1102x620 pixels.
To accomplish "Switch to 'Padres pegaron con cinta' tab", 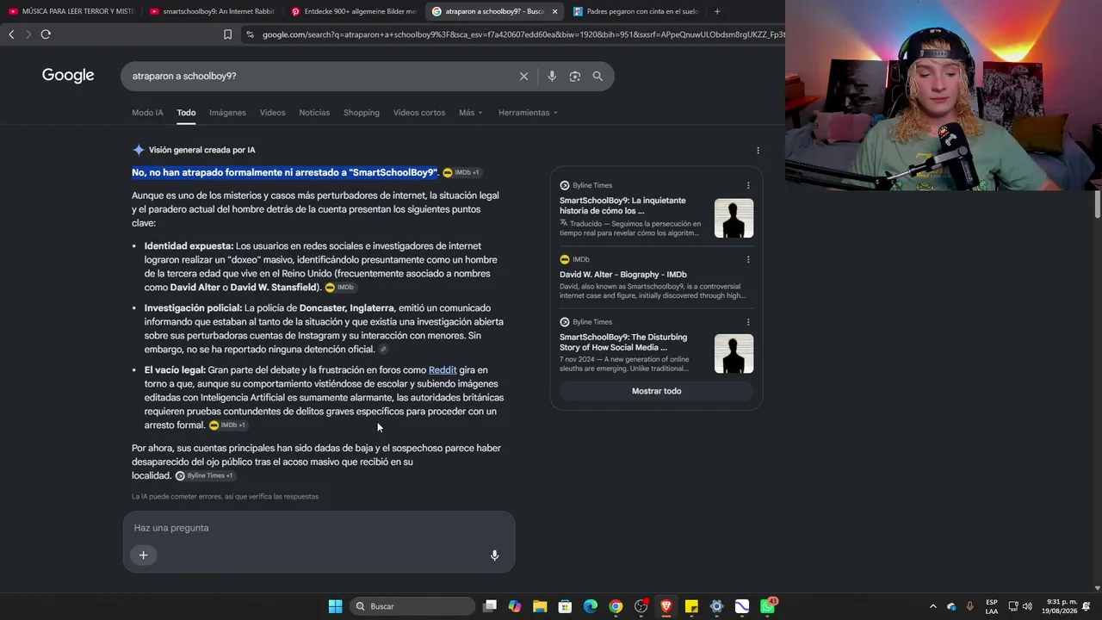I will (635, 11).
